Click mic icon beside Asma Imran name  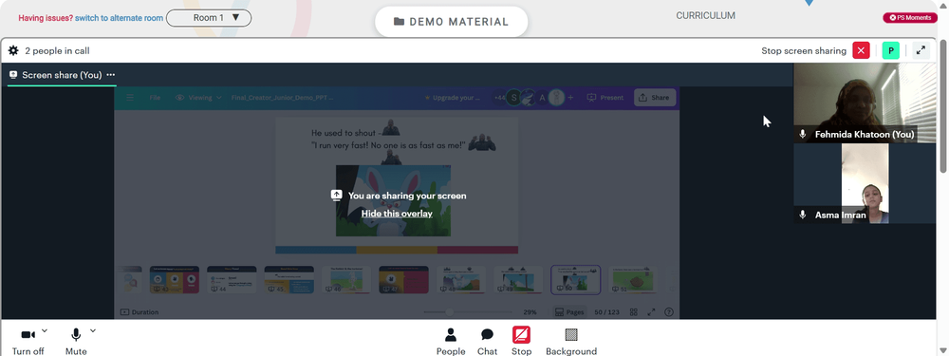point(803,215)
